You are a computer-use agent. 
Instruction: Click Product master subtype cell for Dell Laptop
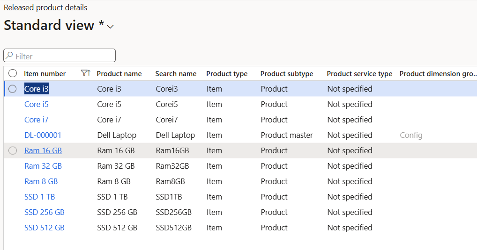(x=286, y=135)
